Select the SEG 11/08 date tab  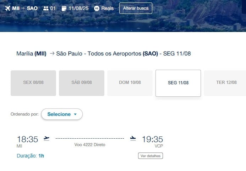pyautogui.click(x=178, y=83)
